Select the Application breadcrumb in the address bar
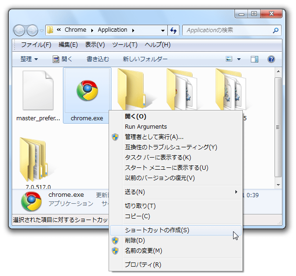 pos(112,30)
